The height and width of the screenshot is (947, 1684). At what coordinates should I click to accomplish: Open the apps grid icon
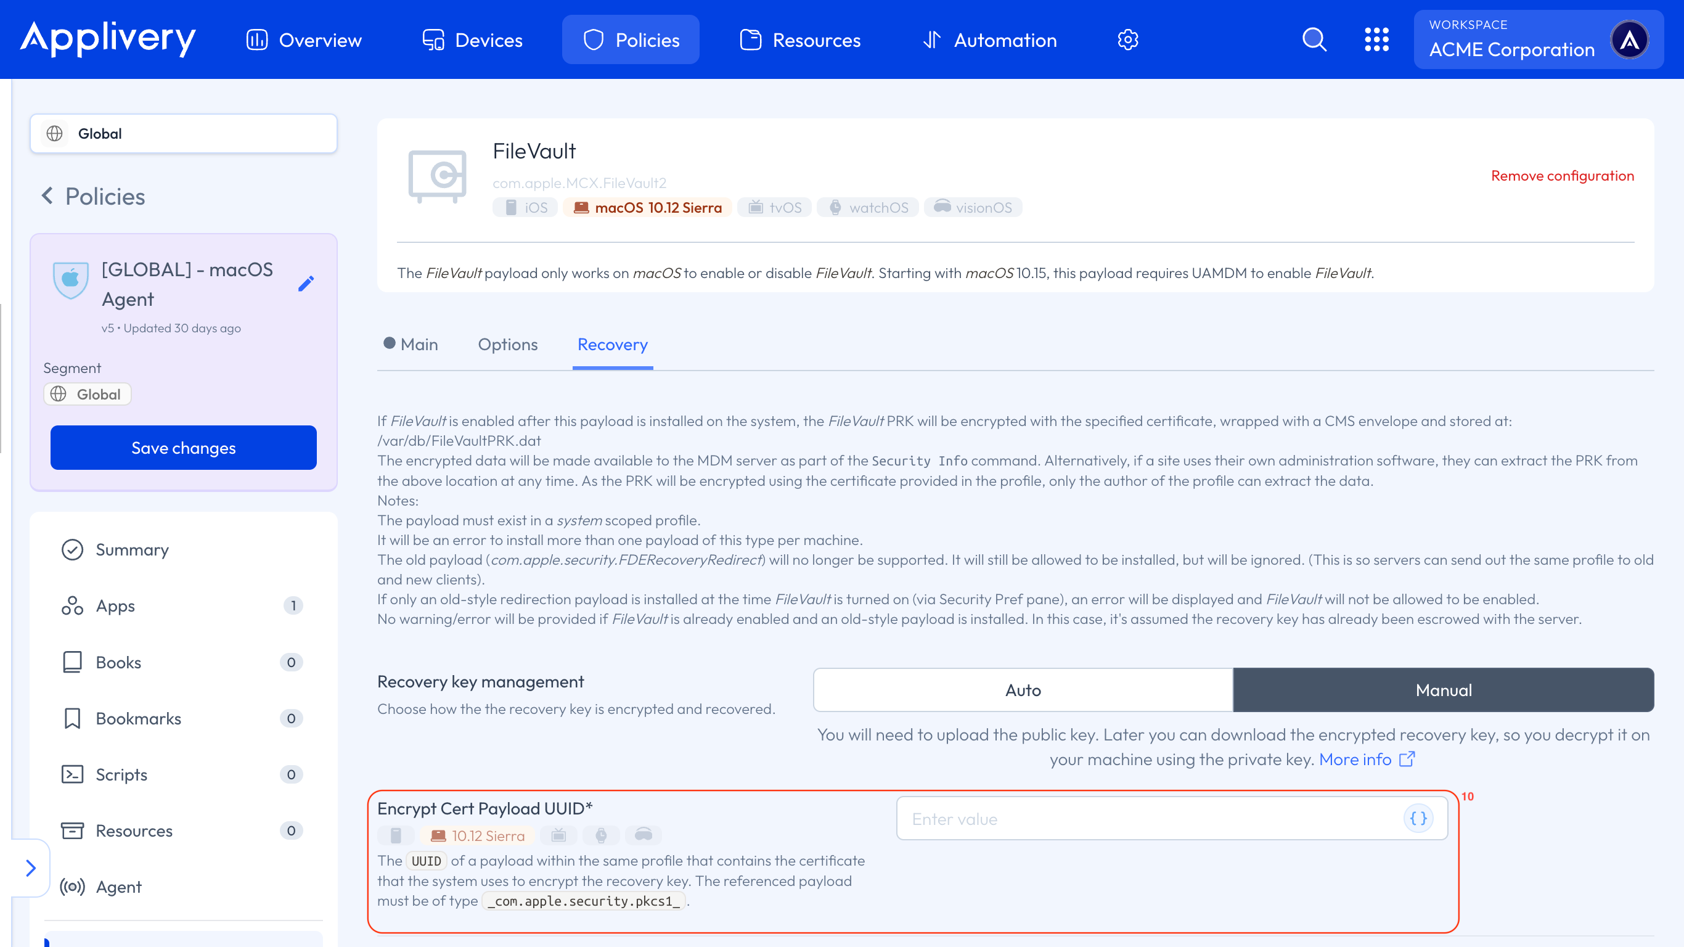click(x=1376, y=40)
